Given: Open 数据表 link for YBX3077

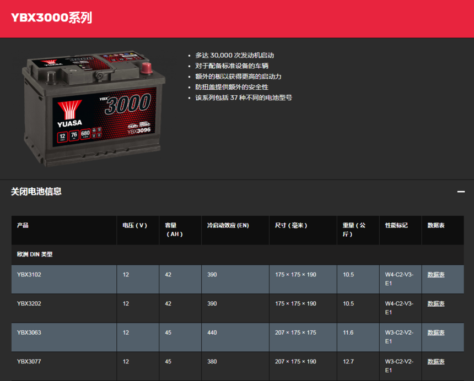Looking at the screenshot, I should 436,362.
